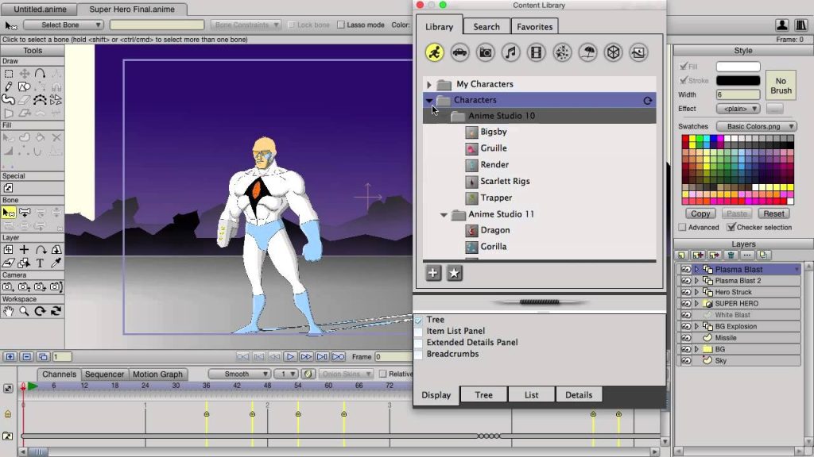The height and width of the screenshot is (457, 814).
Task: Hide the SUPER HERO layer
Action: coord(685,304)
